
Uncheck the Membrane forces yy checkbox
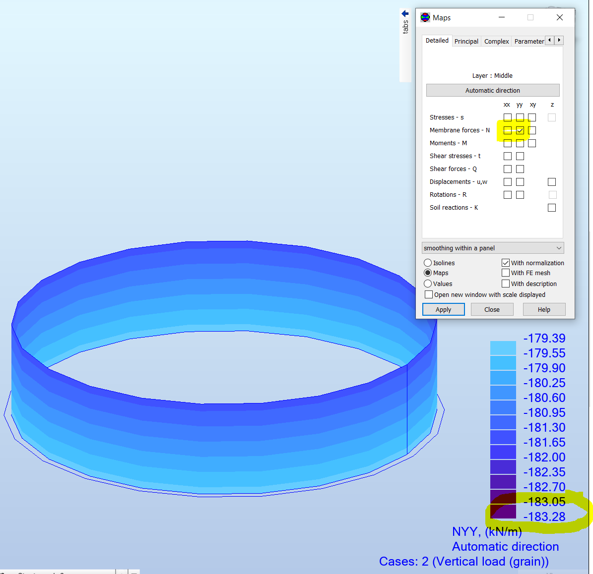tap(520, 130)
